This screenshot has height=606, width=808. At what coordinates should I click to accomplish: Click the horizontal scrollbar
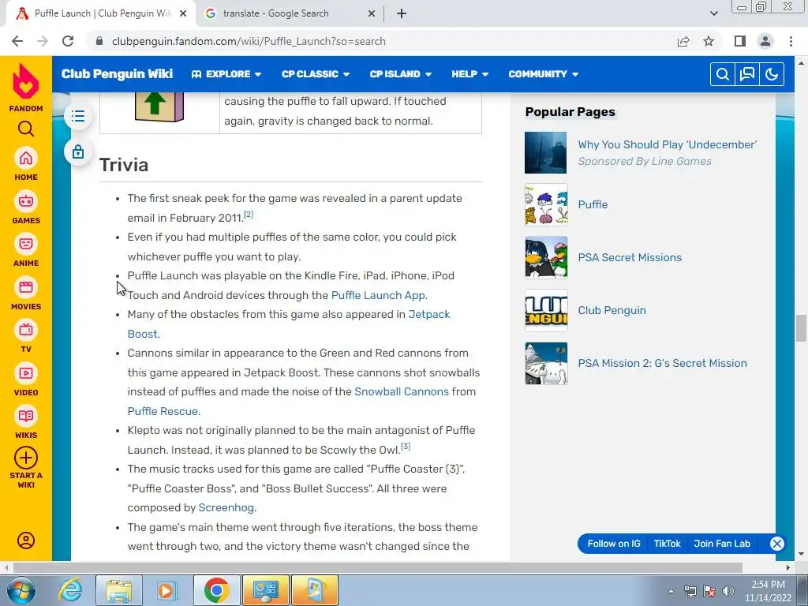tap(377, 567)
